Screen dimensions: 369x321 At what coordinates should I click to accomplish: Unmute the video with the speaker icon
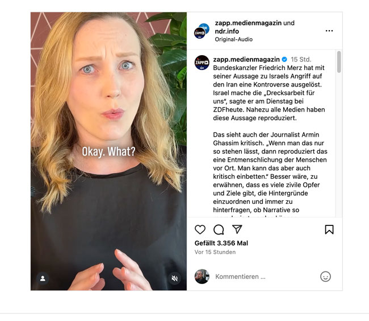point(174,278)
